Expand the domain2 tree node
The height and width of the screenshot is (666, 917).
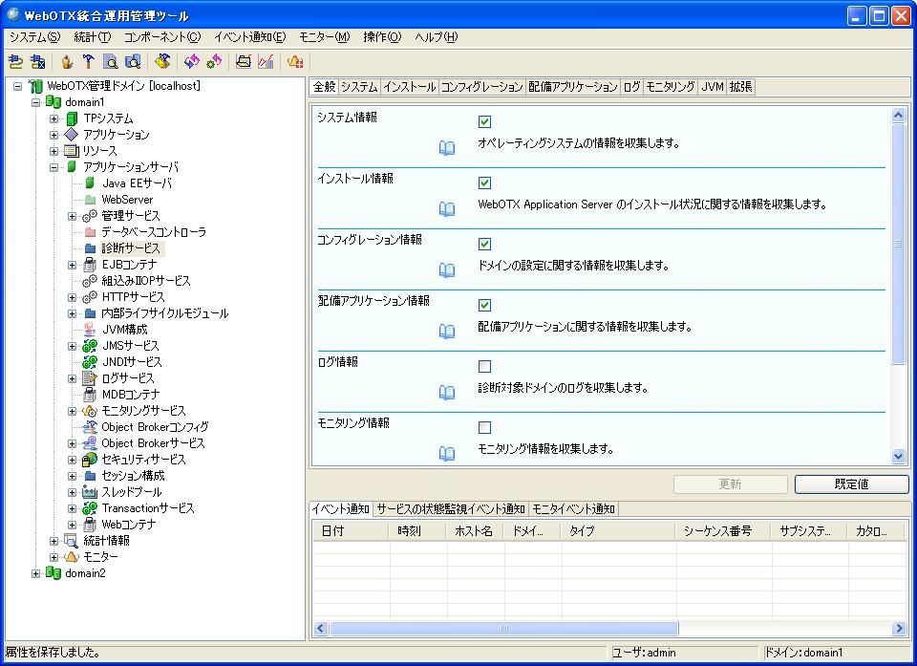coord(36,573)
